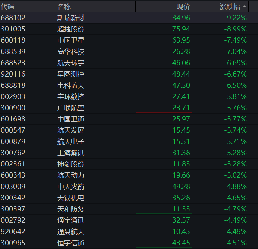Open the 宇环数控 stock entry
This screenshot has height=249, width=258.
click(x=71, y=97)
